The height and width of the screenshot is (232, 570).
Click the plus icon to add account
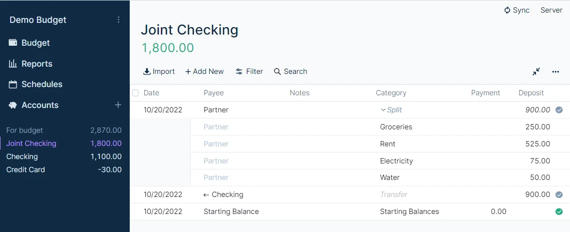pyautogui.click(x=118, y=105)
